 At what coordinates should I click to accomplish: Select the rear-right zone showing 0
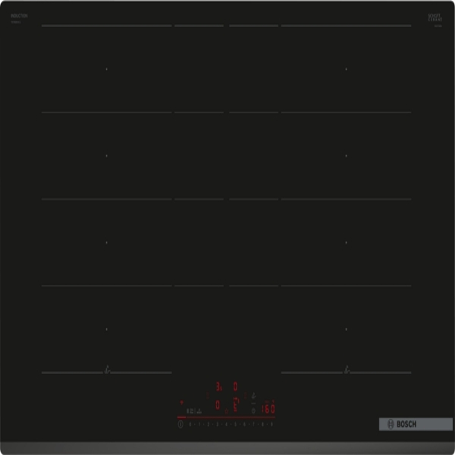235,387
